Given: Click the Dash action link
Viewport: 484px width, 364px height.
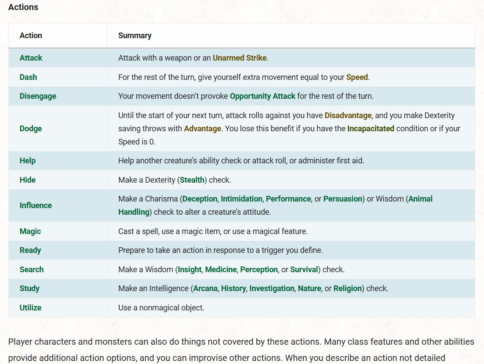Looking at the screenshot, I should [x=28, y=77].
